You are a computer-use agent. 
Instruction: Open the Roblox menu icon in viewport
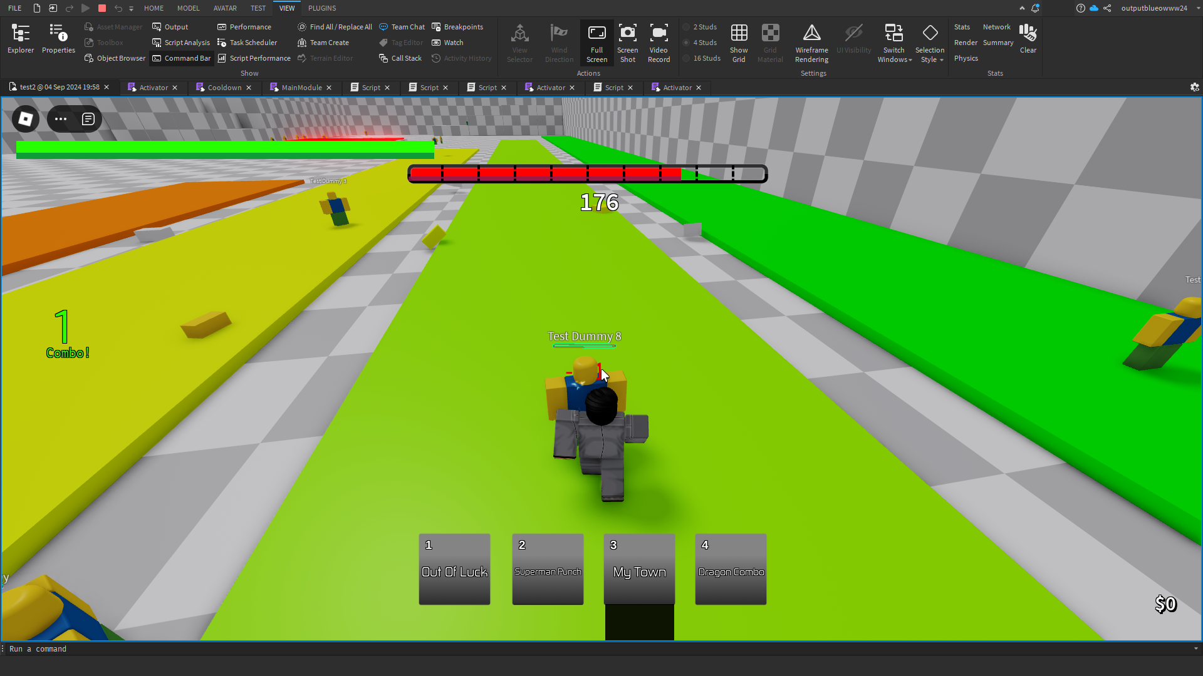click(26, 119)
